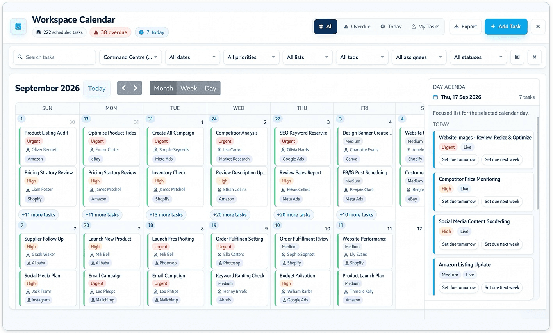Open the Command Centre dropdown
This screenshot has height=333, width=553.
pyautogui.click(x=130, y=57)
